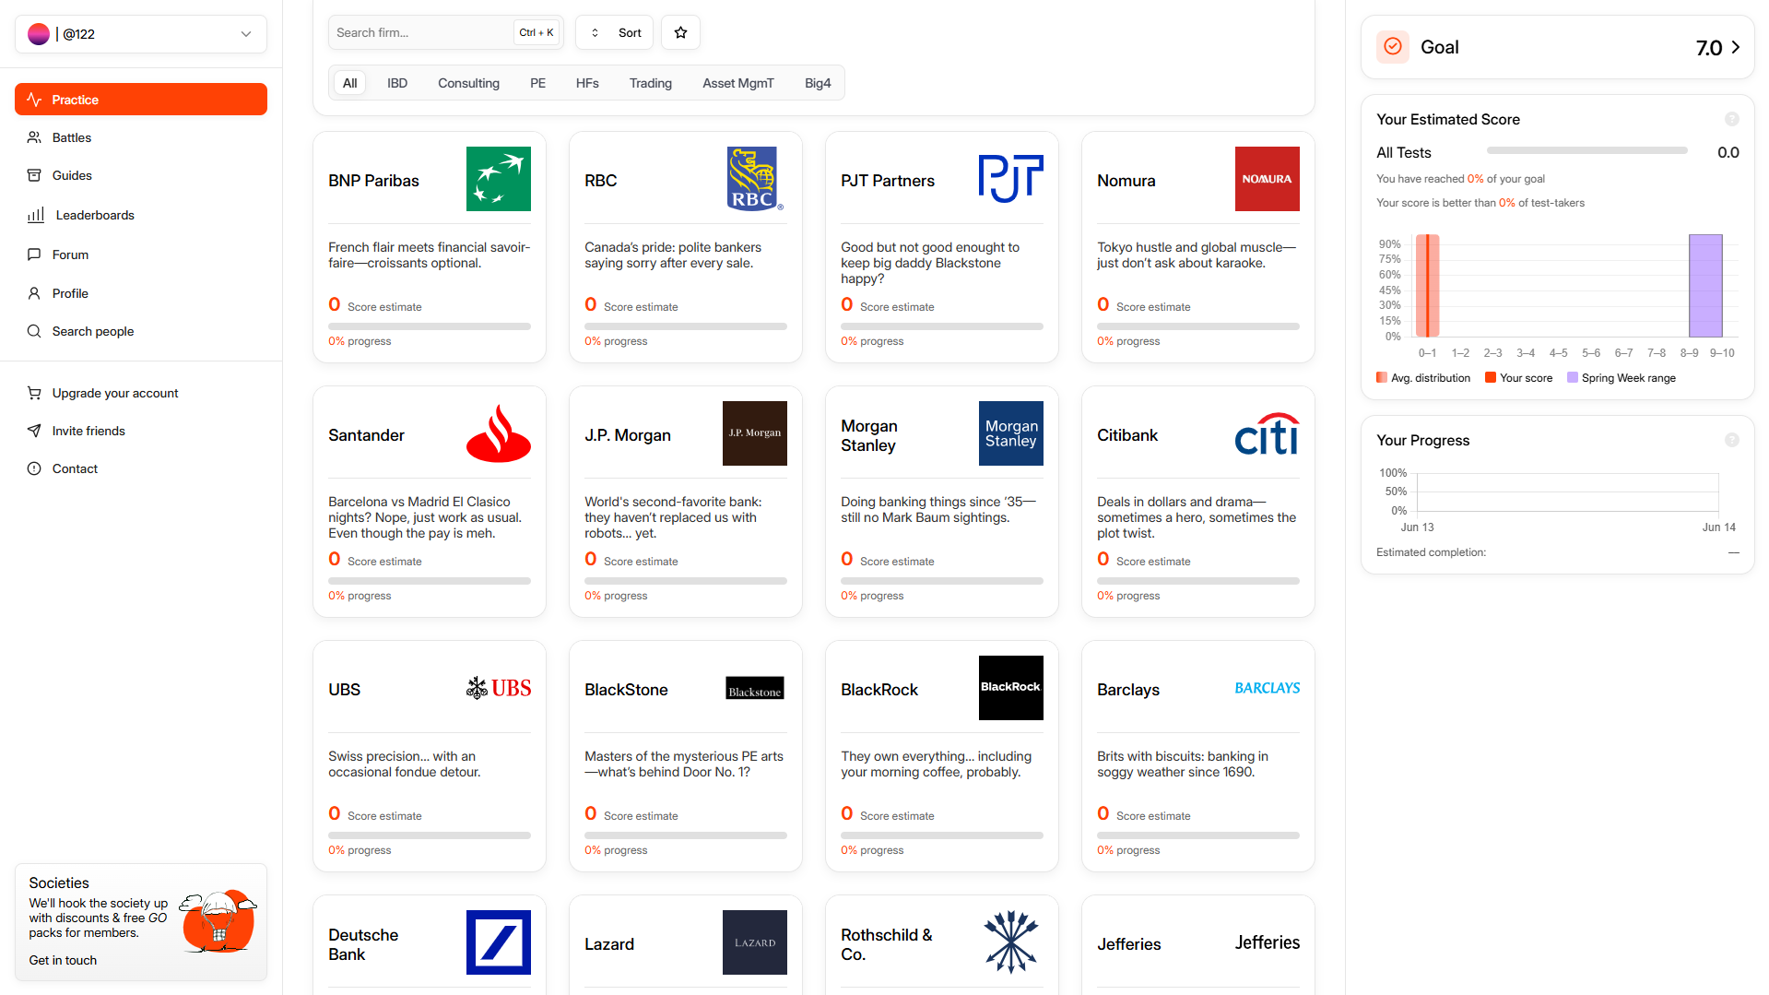Click the RBC lion logo
1769x995 pixels.
(755, 179)
